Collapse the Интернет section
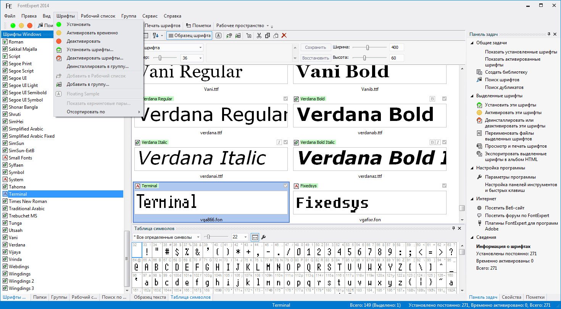 point(472,199)
